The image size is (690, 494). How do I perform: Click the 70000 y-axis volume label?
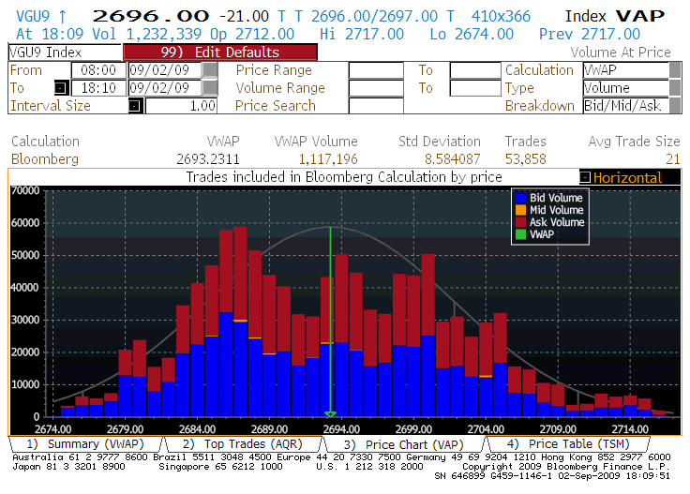25,191
